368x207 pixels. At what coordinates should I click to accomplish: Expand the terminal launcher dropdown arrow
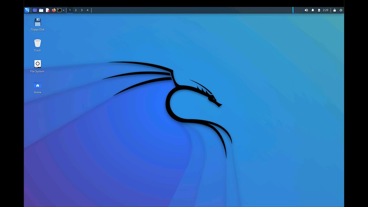[x=64, y=10]
